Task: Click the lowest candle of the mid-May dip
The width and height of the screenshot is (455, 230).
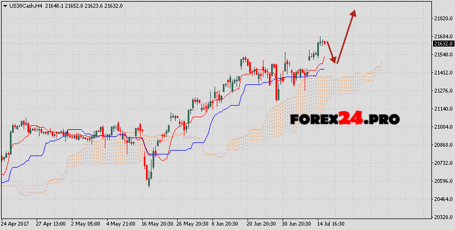Action: coord(149,183)
